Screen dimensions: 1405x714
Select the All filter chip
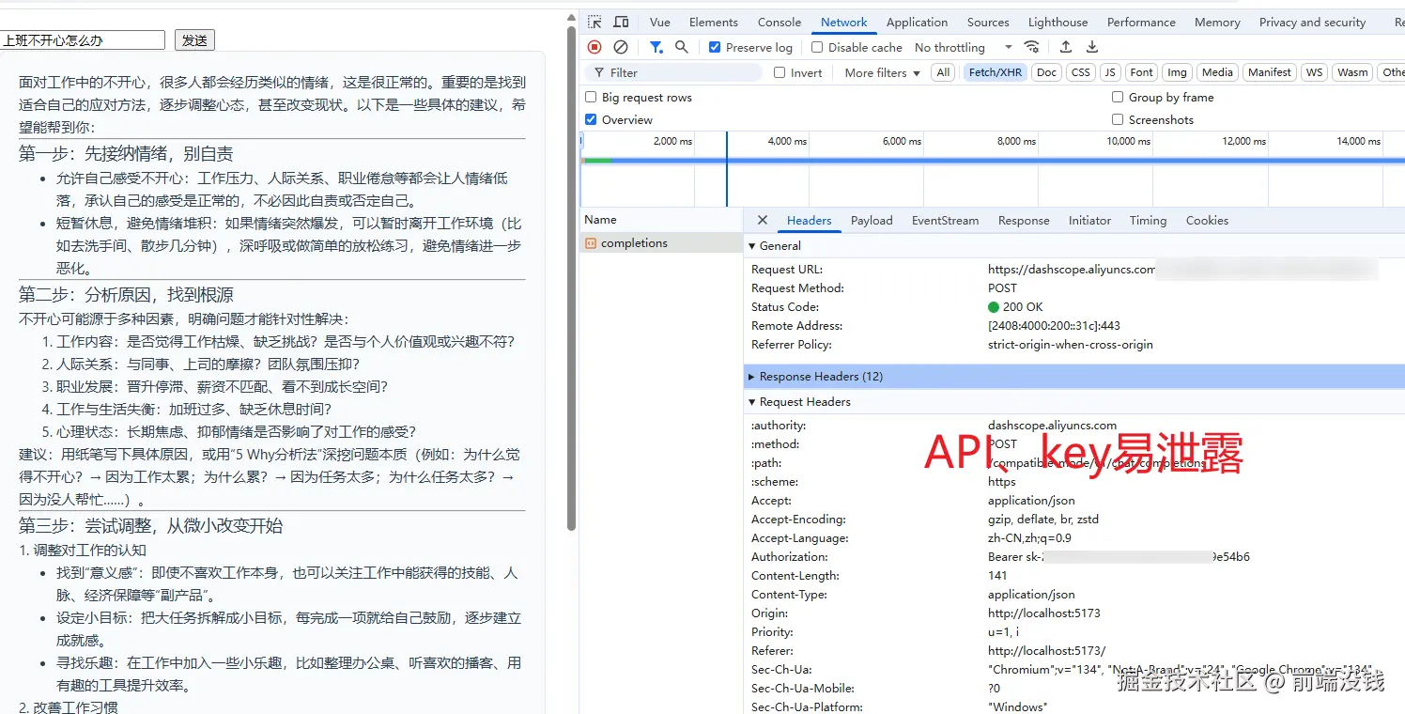pyautogui.click(x=943, y=72)
